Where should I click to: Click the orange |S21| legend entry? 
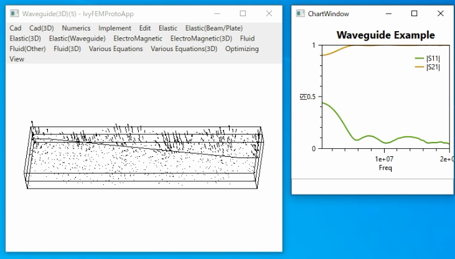(428, 67)
